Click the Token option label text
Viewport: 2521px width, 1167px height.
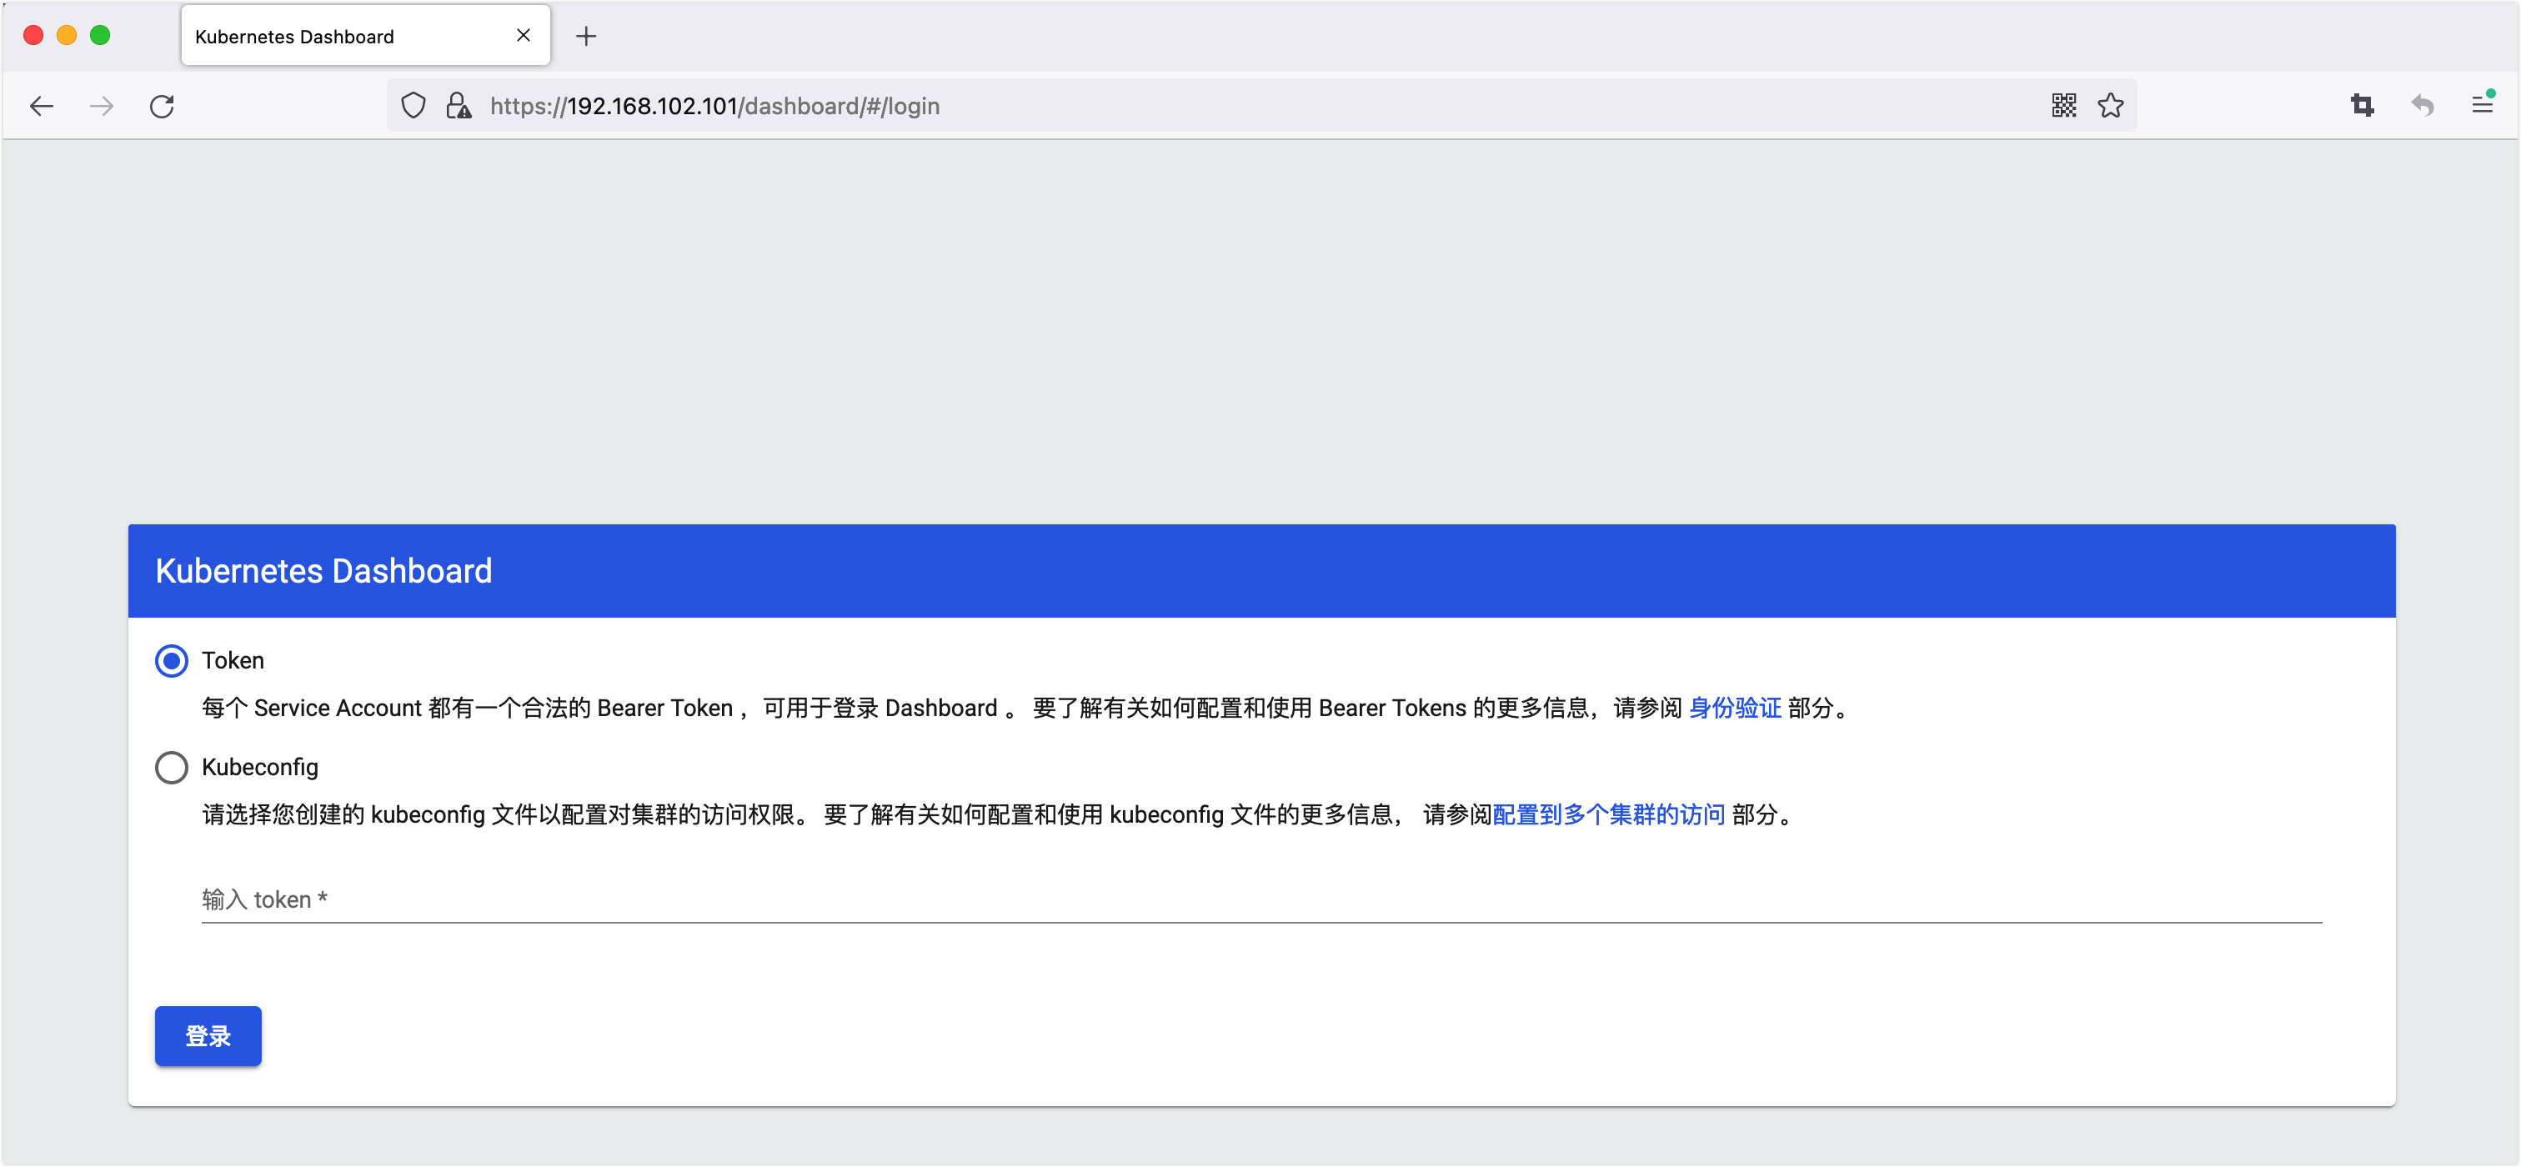pyautogui.click(x=233, y=660)
